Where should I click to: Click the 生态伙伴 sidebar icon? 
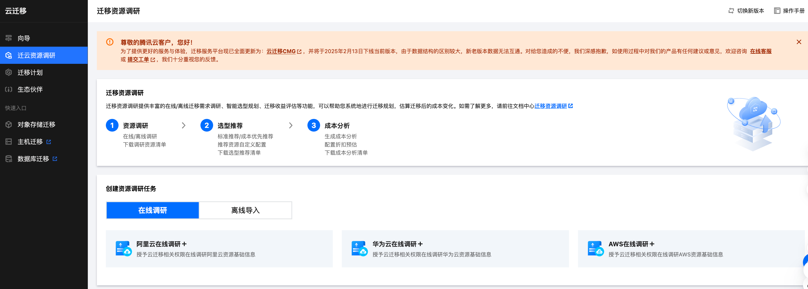[9, 90]
